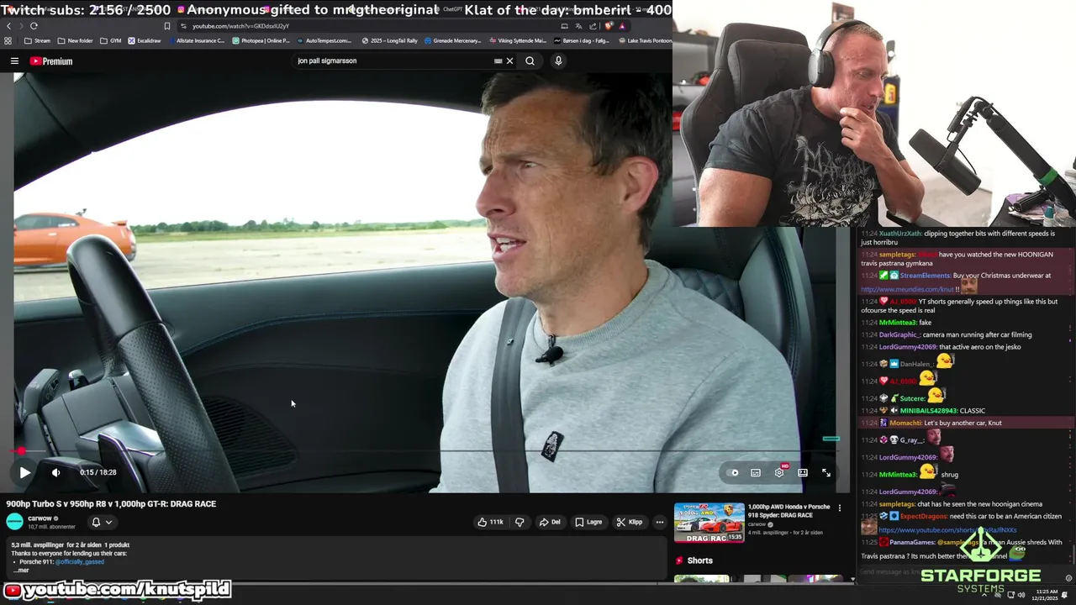Click the 0:15 / 18:28 time display
Image resolution: width=1076 pixels, height=605 pixels.
pos(98,472)
